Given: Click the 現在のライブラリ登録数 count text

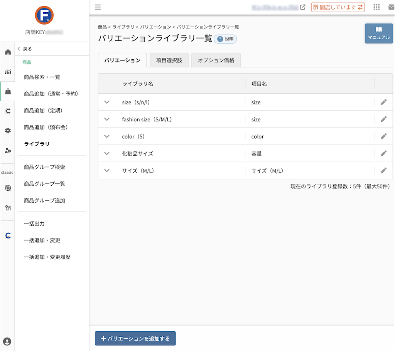Looking at the screenshot, I should (x=340, y=186).
